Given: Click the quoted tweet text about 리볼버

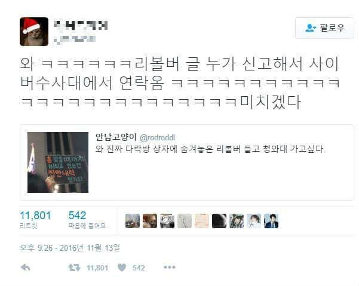Looking at the screenshot, I should click(x=210, y=149).
